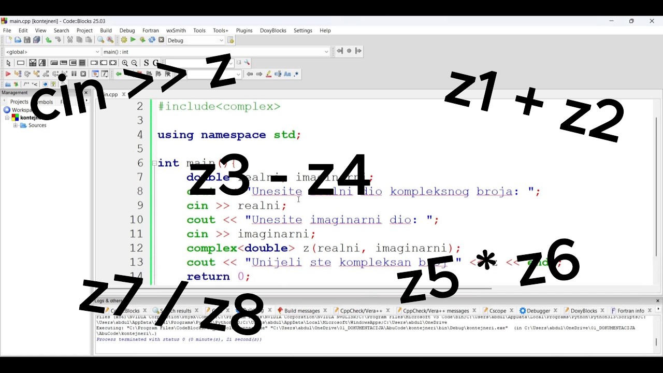Undo last edit toolbar arrow
Screen dimensions: 663x373
pyautogui.click(x=48, y=40)
